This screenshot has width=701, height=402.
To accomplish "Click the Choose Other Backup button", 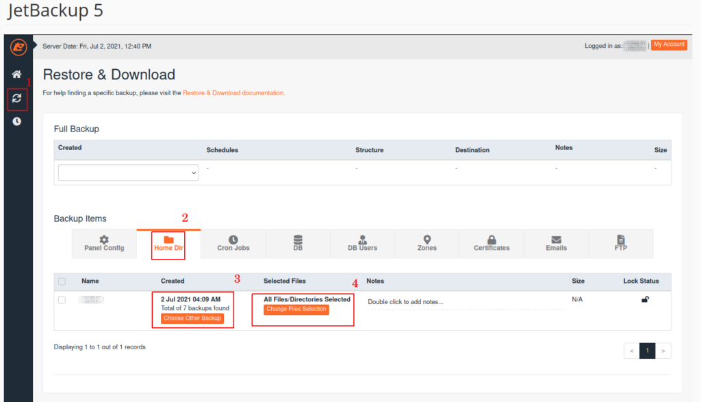I will point(192,317).
